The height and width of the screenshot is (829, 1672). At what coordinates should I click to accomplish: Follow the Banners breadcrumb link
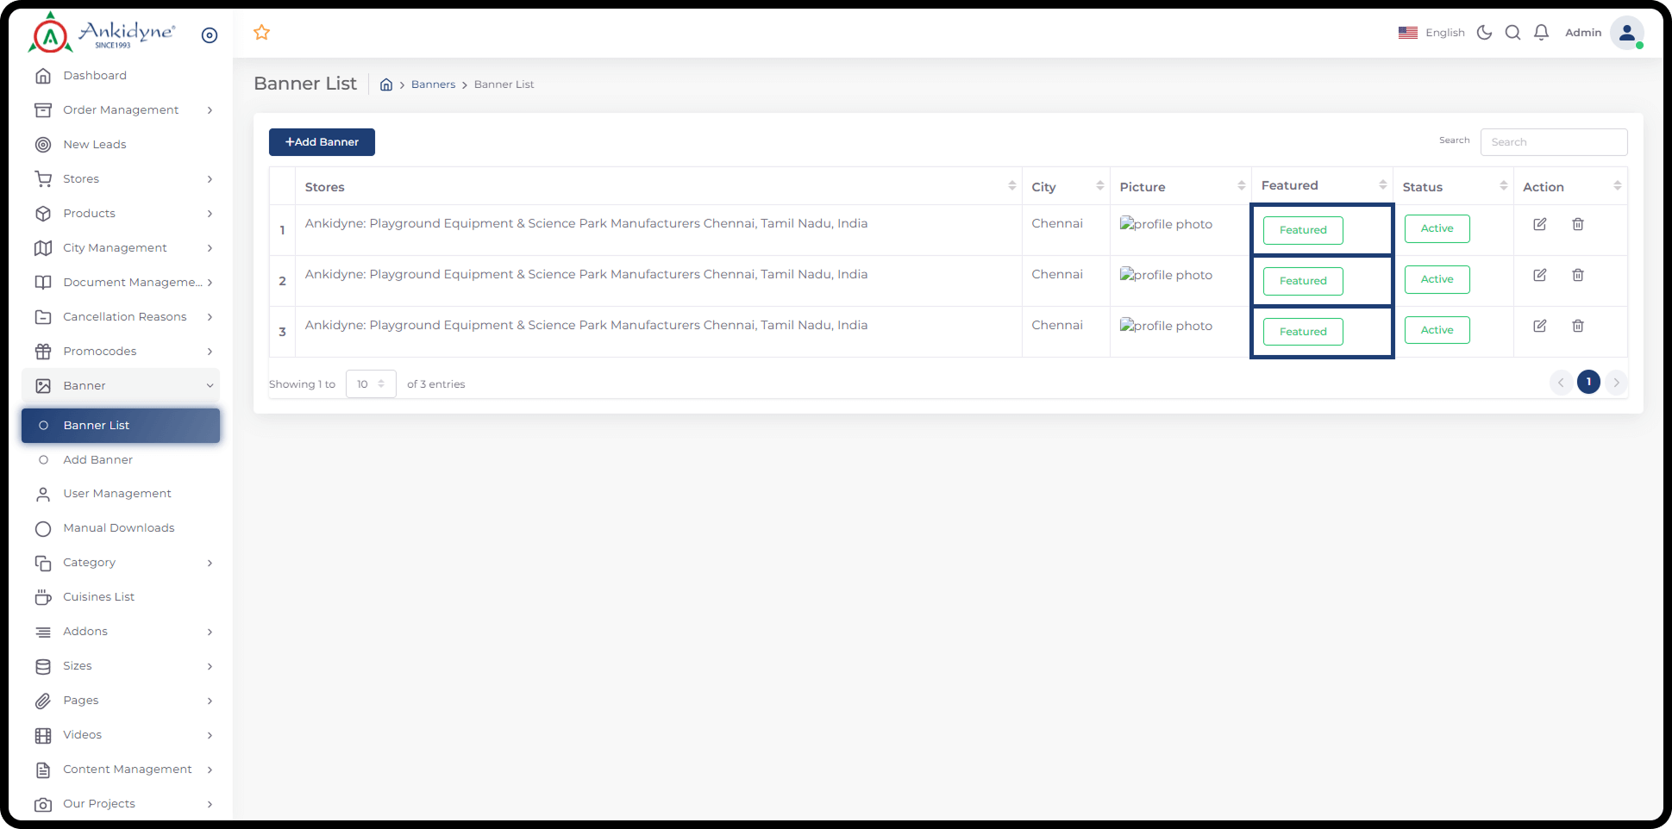coord(433,84)
